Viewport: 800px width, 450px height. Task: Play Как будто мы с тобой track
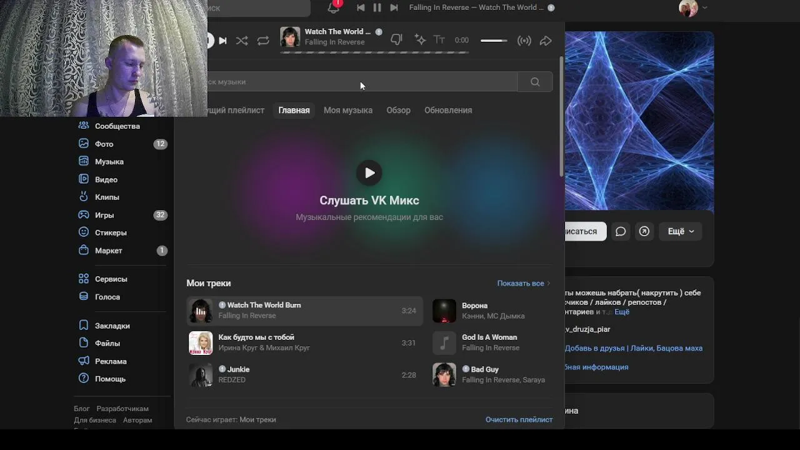(304, 342)
